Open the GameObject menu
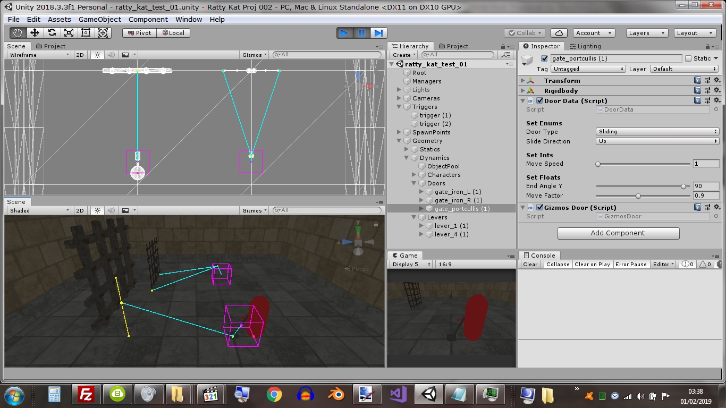Screen dimensions: 726x408 100,19
